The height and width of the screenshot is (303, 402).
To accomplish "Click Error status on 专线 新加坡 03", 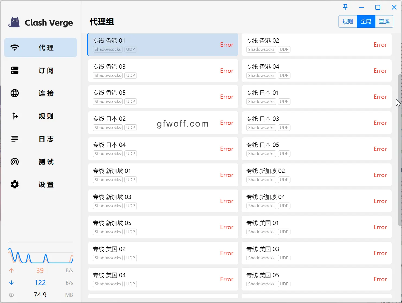I will [x=227, y=201].
